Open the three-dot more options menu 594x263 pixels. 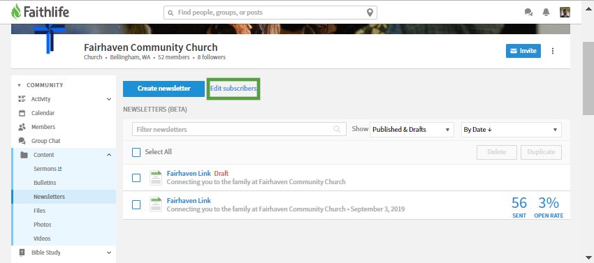(553, 51)
